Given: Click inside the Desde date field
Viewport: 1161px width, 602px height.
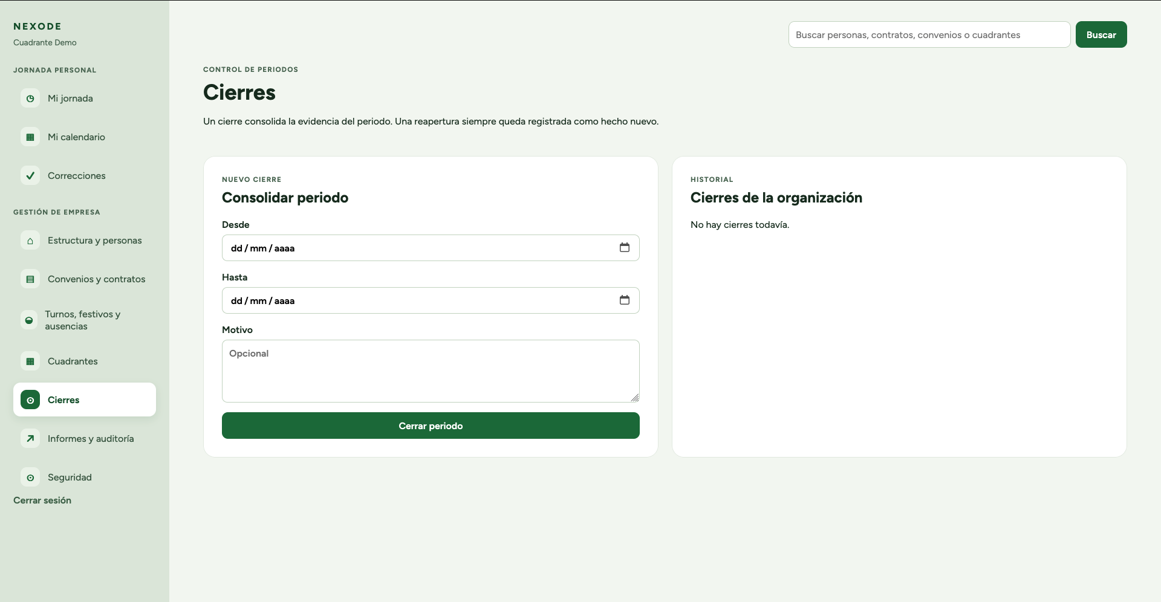Looking at the screenshot, I should pyautogui.click(x=431, y=248).
